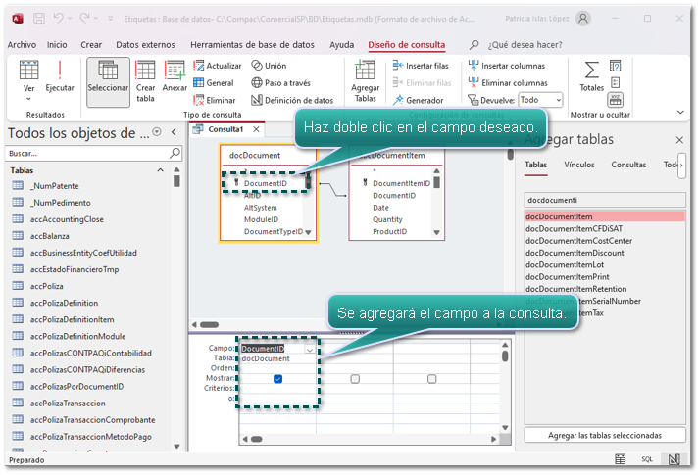Open Agregar Tablas from the ribbon
The width and height of the screenshot is (700, 475).
point(365,80)
